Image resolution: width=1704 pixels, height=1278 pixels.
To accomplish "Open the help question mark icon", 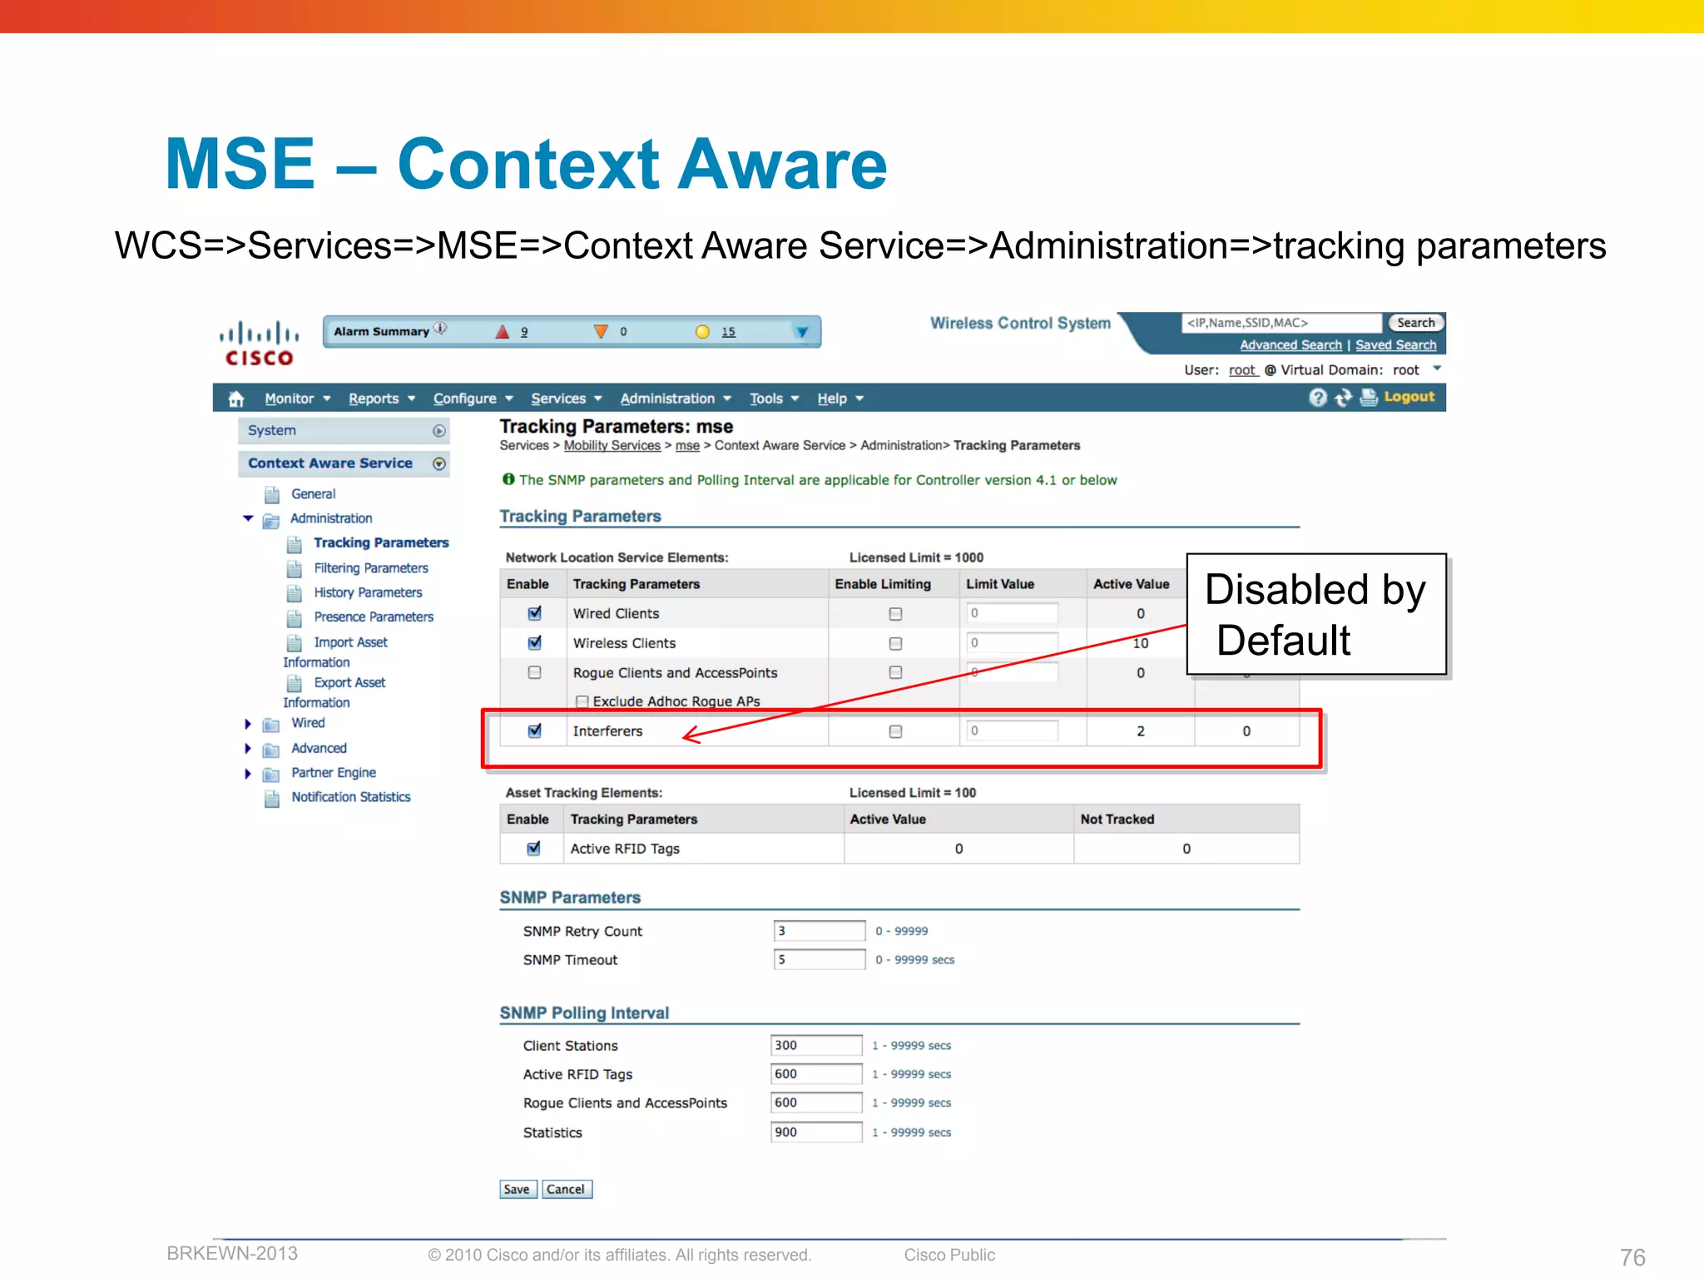I will (1317, 398).
